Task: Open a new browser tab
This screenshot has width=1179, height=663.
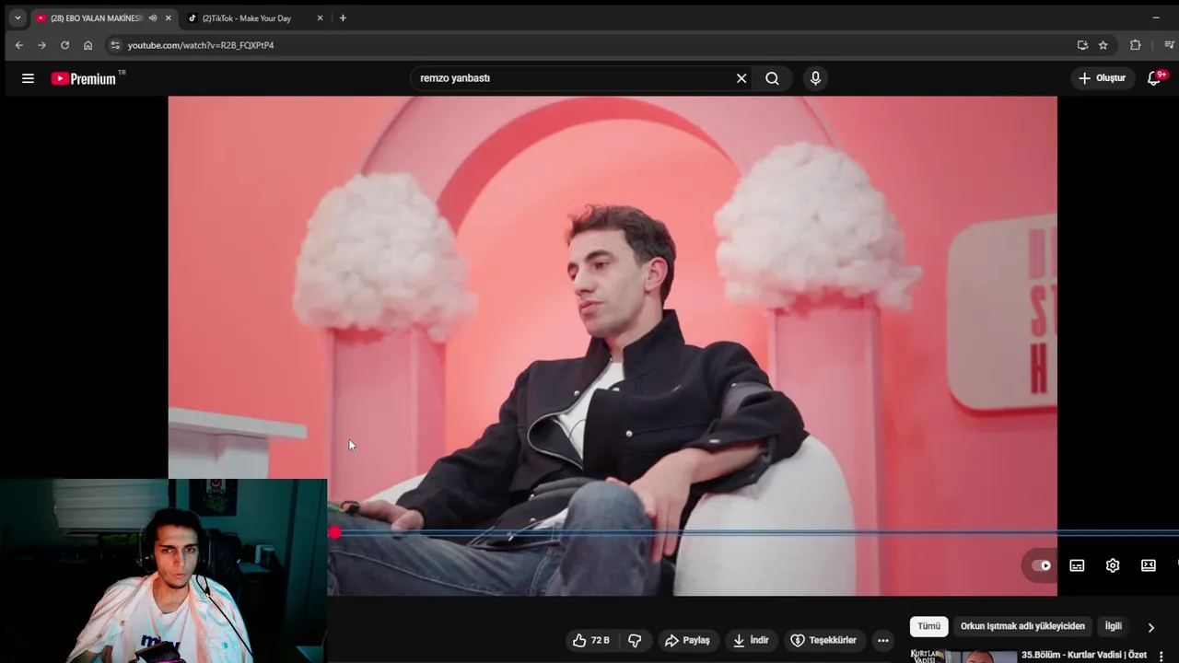Action: point(343,18)
